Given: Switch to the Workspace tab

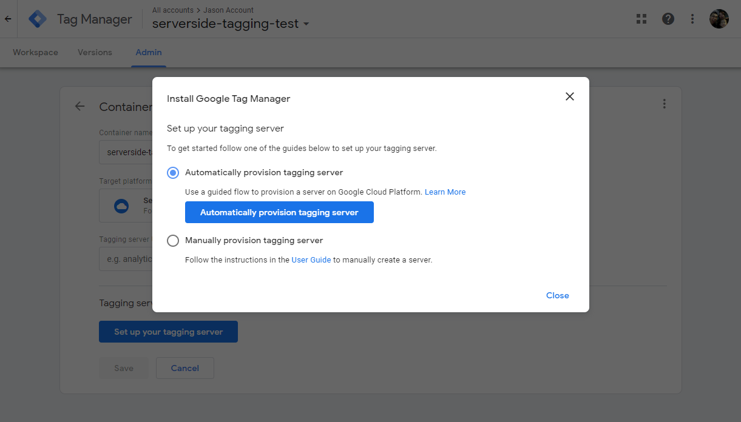Looking at the screenshot, I should click(35, 52).
